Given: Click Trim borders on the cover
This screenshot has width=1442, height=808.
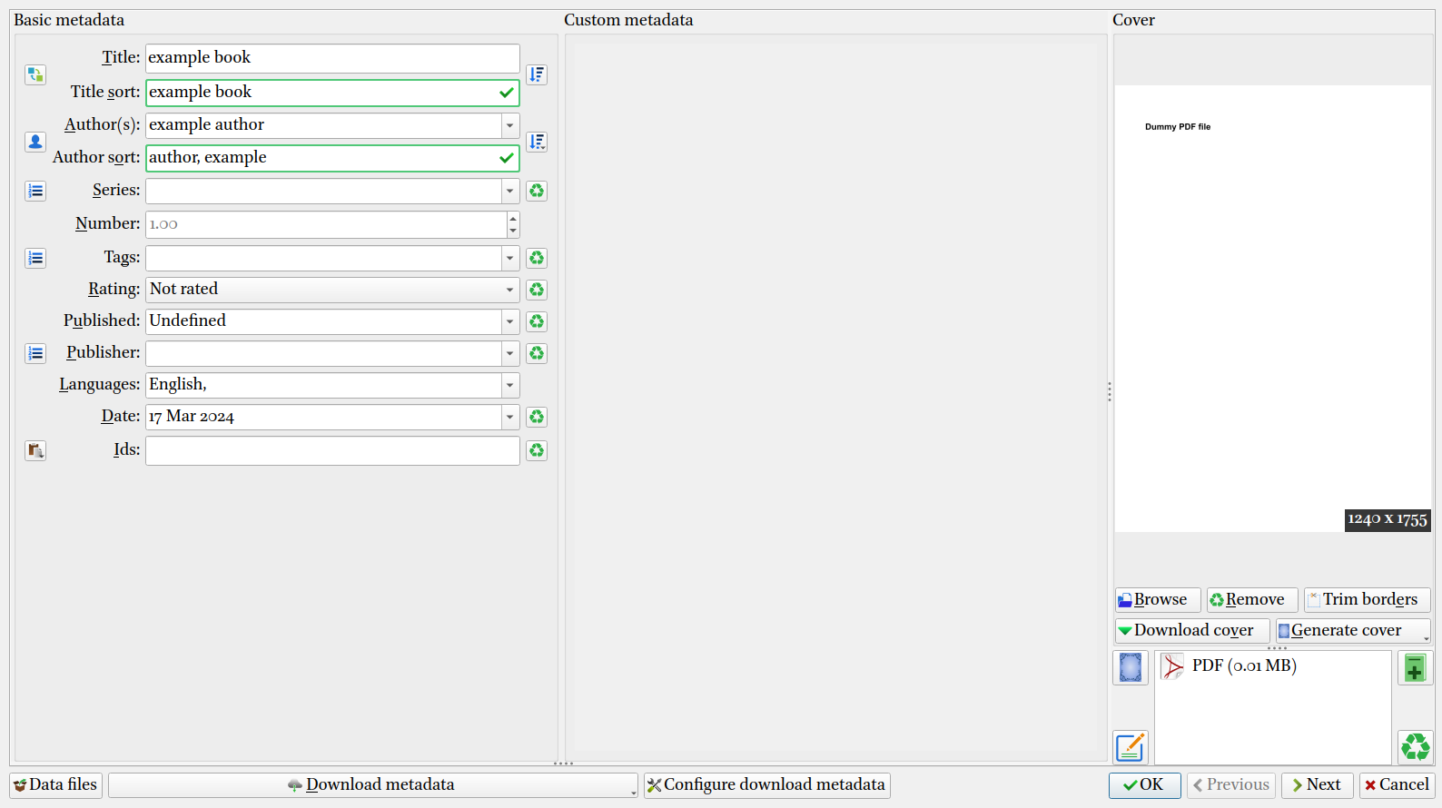Looking at the screenshot, I should coord(1368,600).
